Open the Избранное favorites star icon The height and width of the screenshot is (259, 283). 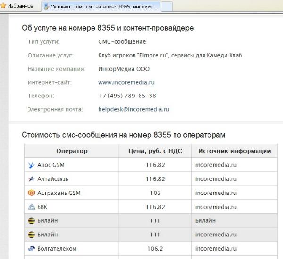[x=3, y=5]
